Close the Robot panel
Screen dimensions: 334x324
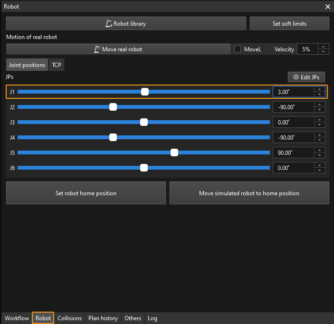(327, 7)
